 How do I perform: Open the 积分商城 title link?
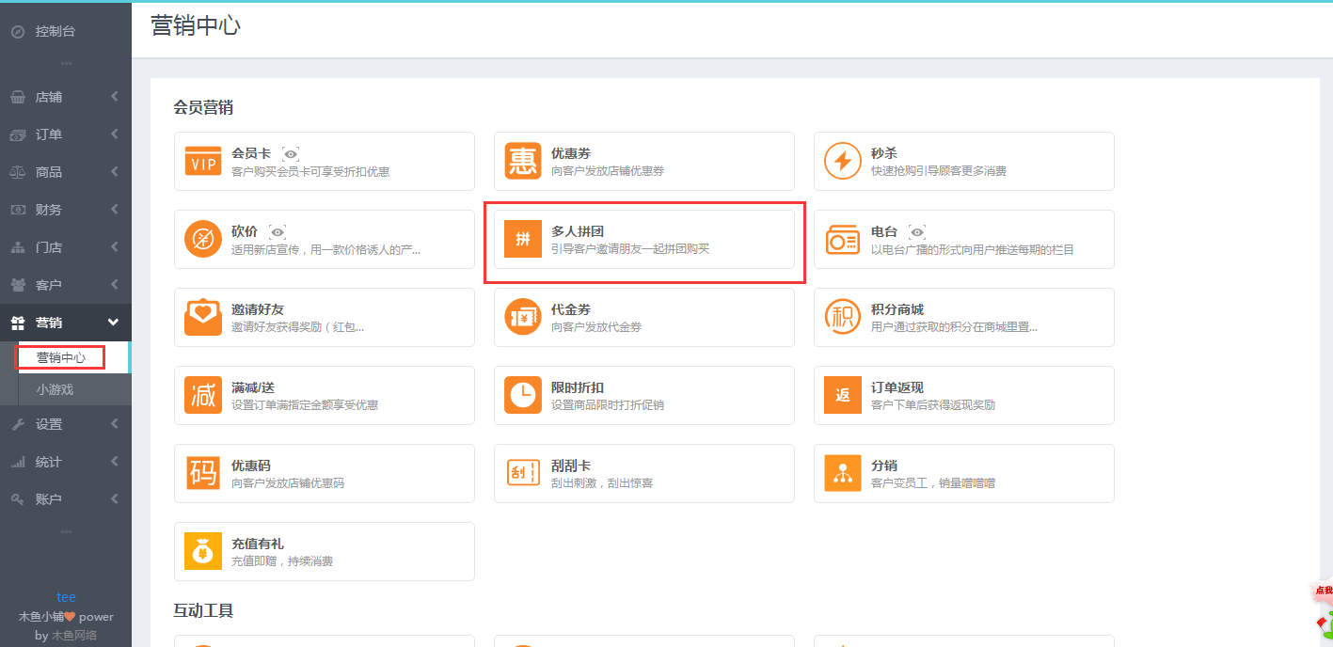897,309
